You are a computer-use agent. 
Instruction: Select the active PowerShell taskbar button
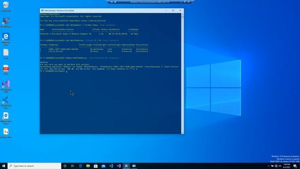point(126,166)
